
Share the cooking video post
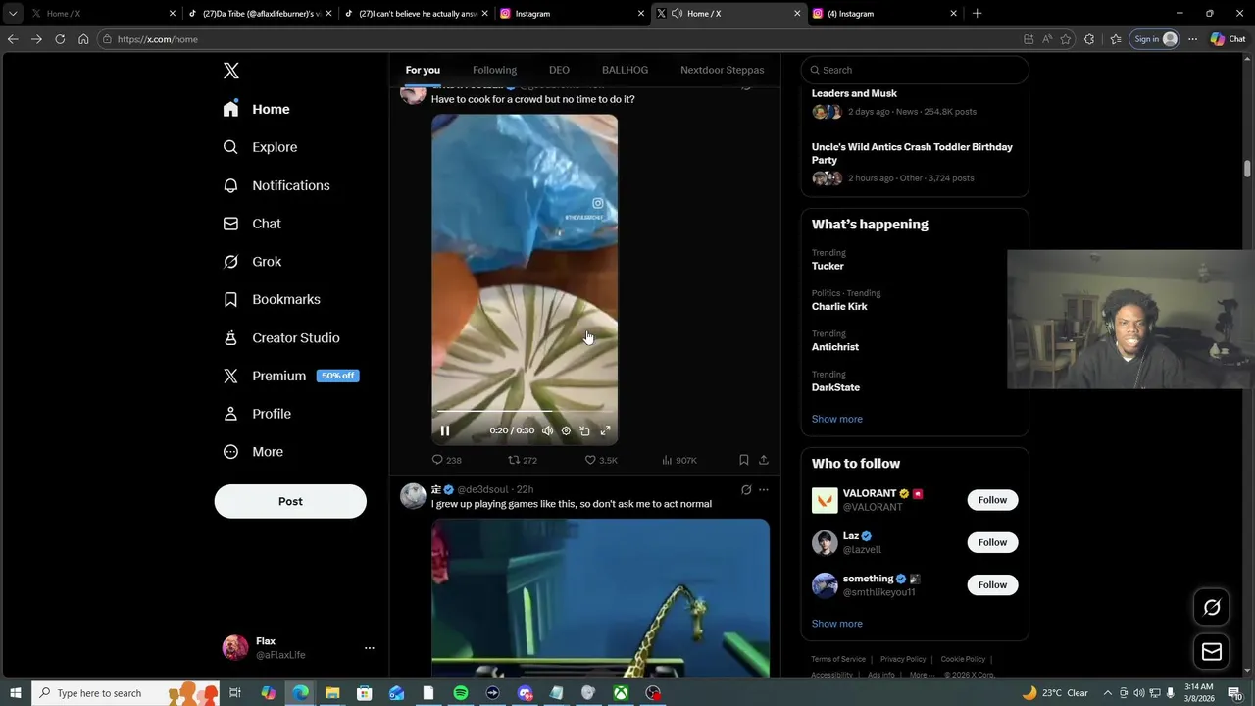(x=764, y=460)
